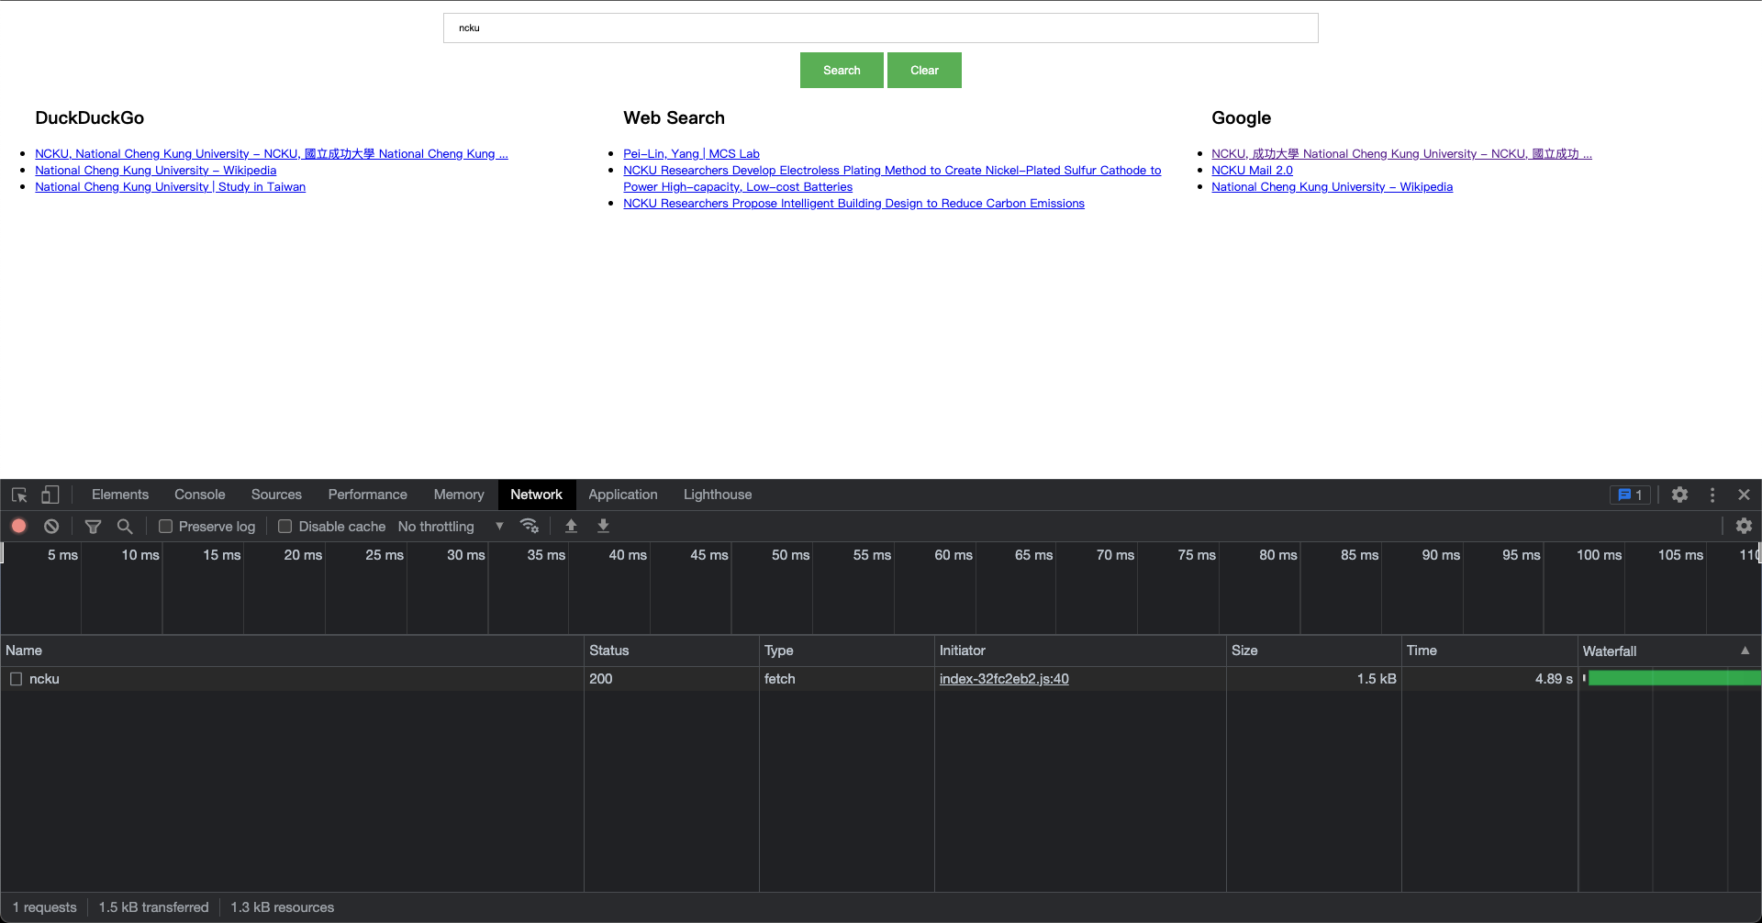The width and height of the screenshot is (1762, 923).
Task: Open Google's National Cheng Kung University Wikipedia link
Action: [x=1332, y=187]
